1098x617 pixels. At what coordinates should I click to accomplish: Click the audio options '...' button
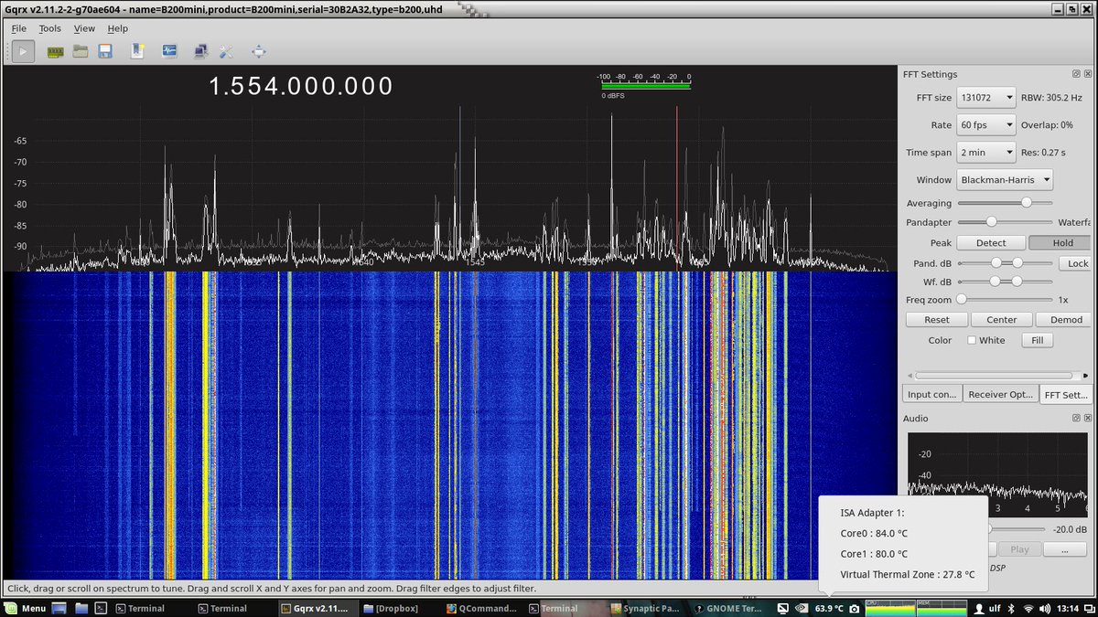pyautogui.click(x=1065, y=549)
